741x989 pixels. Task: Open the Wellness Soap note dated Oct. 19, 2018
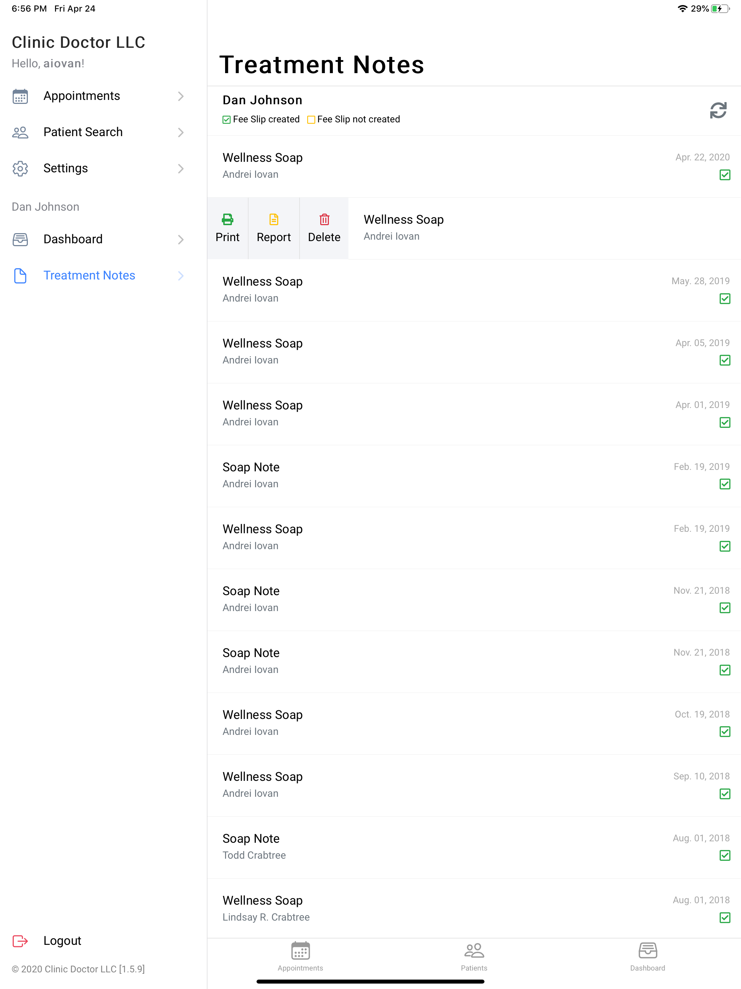click(x=474, y=723)
